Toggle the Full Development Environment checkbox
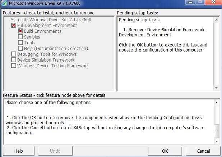 pos(14,26)
